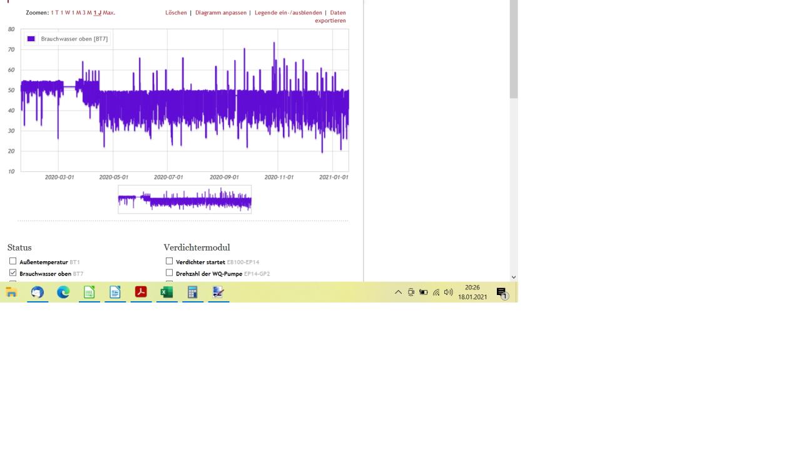801x450 pixels.
Task: Check battery status tray icon
Action: (424, 292)
